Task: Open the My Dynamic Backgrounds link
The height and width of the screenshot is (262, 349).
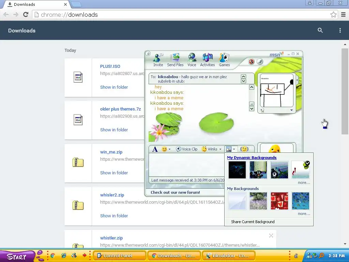Action: click(252, 158)
